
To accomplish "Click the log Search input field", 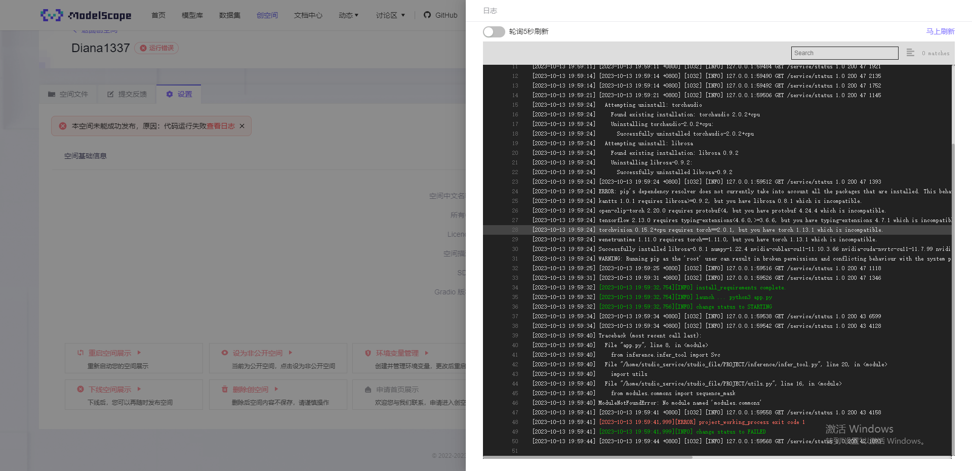I will [844, 53].
